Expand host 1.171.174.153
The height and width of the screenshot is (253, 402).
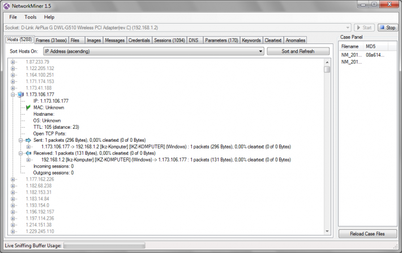pyautogui.click(x=12, y=82)
